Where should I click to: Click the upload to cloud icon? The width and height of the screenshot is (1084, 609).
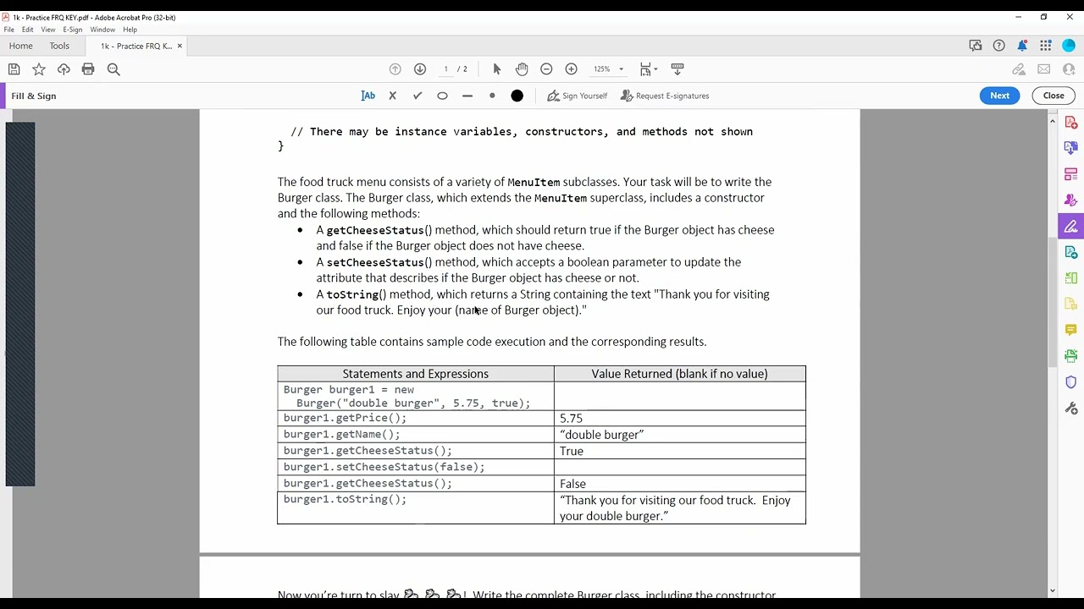(64, 69)
